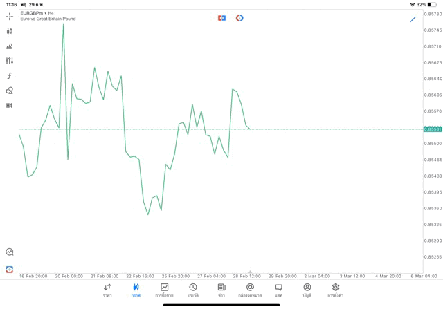
Task: Open the News (ข่าว) tab
Action: [221, 290]
